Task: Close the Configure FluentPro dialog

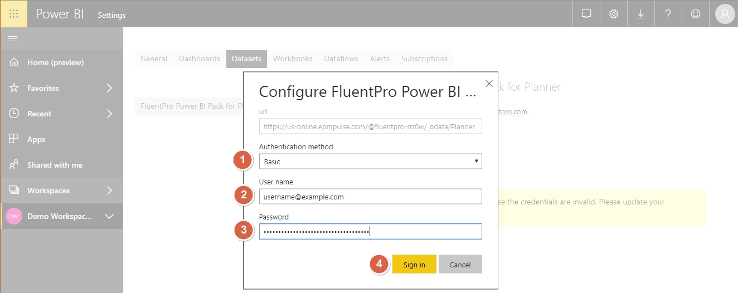Action: 489,84
